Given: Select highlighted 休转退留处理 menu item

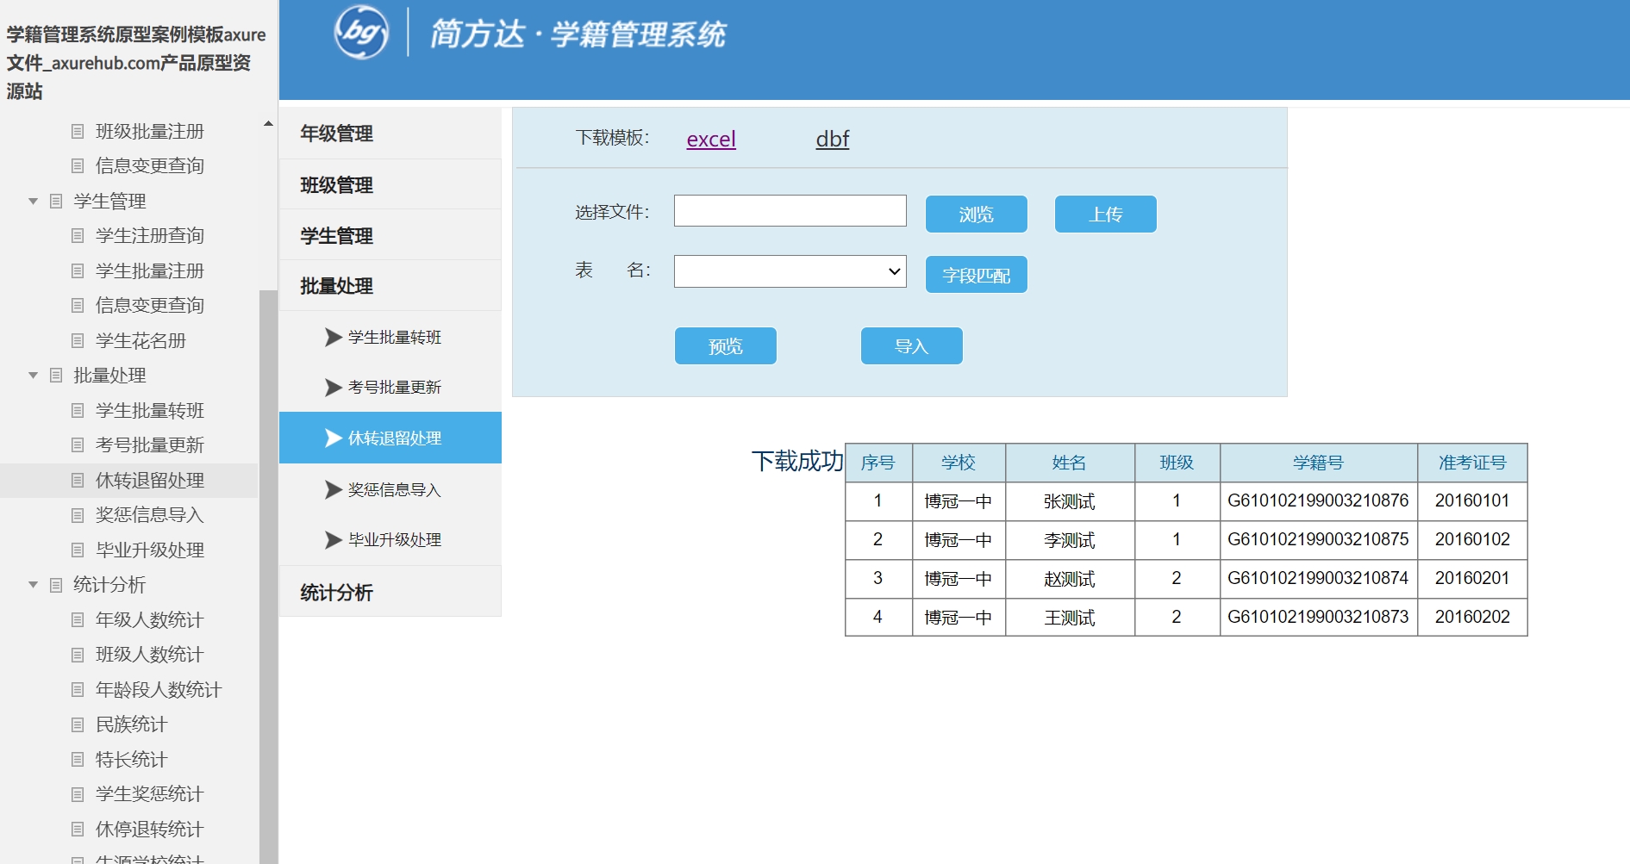Looking at the screenshot, I should [x=390, y=438].
